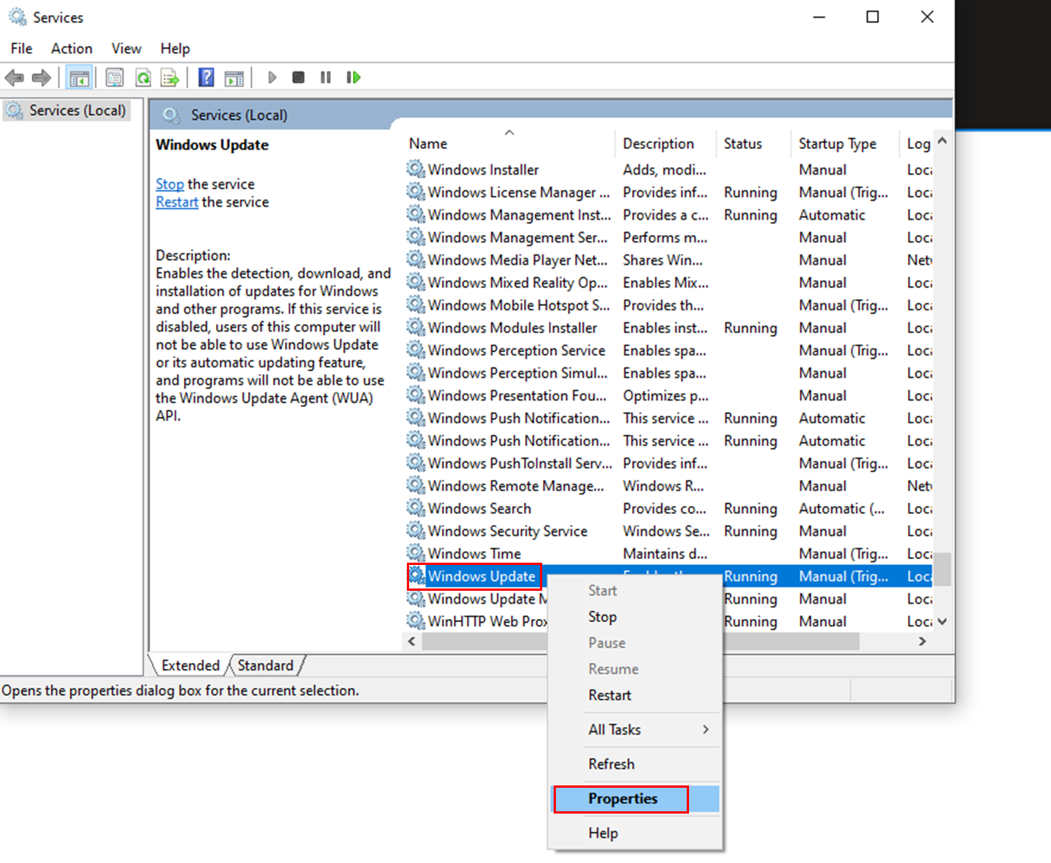The height and width of the screenshot is (863, 1051).
Task: Open the Help menu in menu bar
Action: (x=175, y=49)
